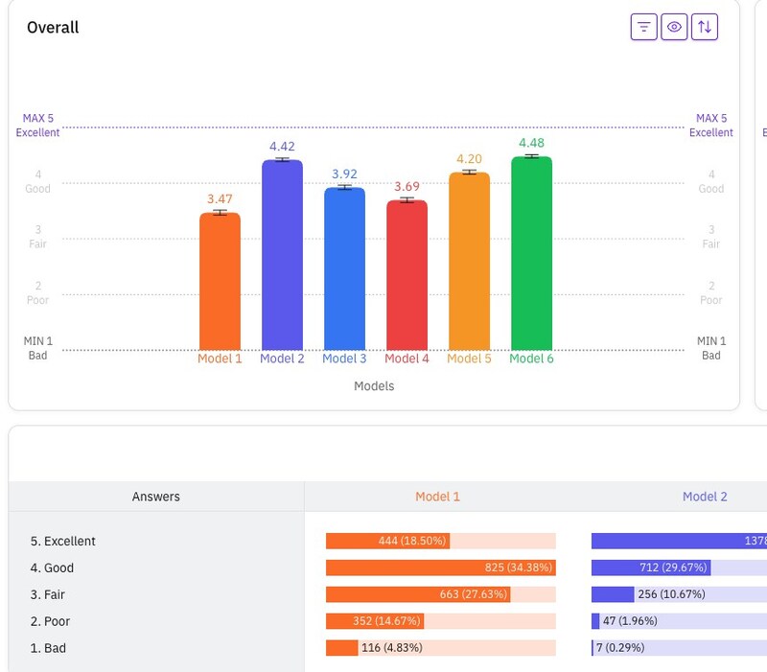Click the 3.92 value above Model 3
Viewport: 767px width, 672px height.
(344, 174)
